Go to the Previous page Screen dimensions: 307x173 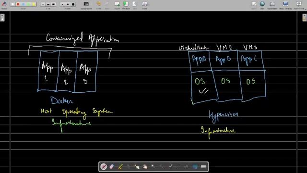pyautogui.click(x=126, y=5)
